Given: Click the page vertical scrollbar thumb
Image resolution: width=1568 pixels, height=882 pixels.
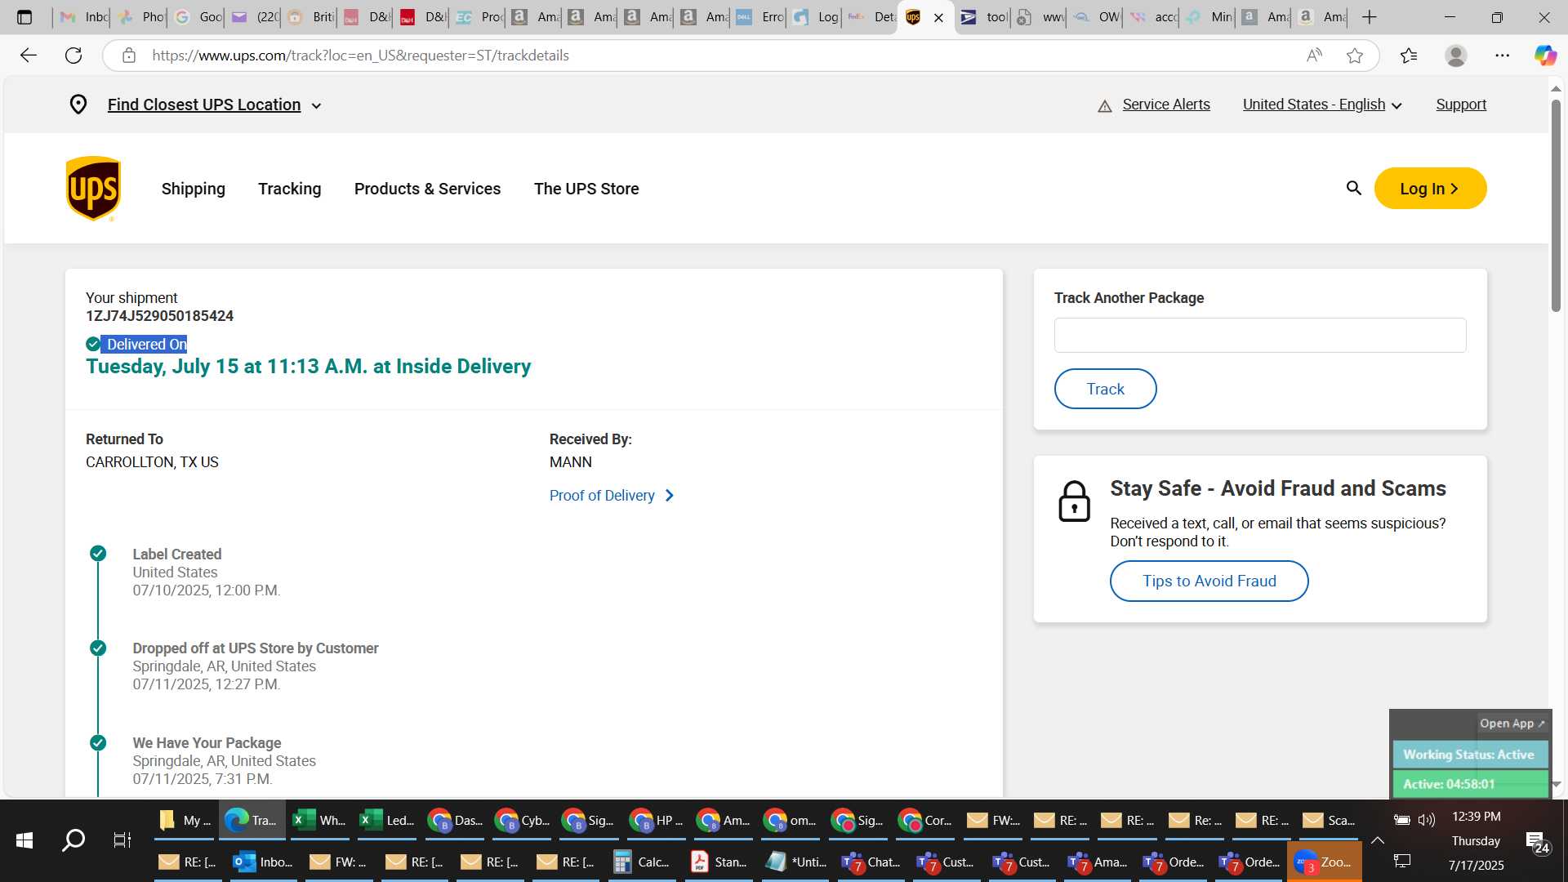Looking at the screenshot, I should tap(1556, 204).
